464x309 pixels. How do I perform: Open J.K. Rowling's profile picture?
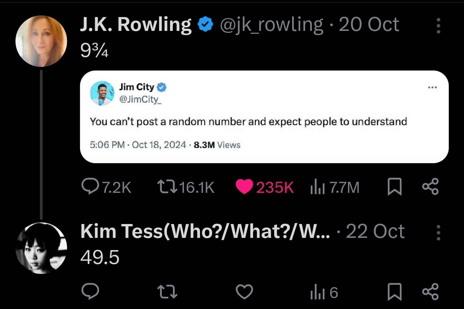41,41
